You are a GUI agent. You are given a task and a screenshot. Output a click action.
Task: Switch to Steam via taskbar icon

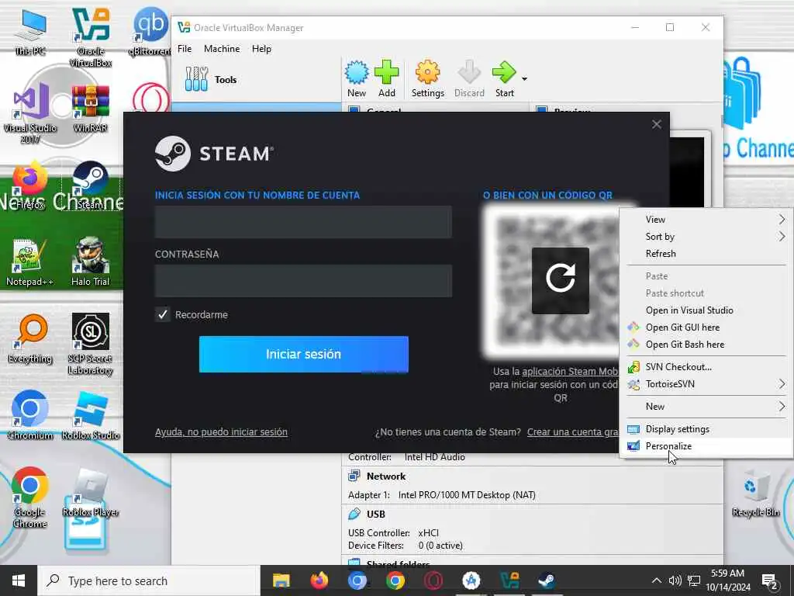547,580
